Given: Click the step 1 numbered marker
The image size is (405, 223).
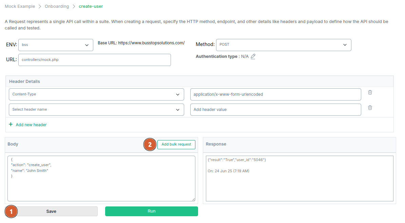Looking at the screenshot, I should click(x=11, y=211).
